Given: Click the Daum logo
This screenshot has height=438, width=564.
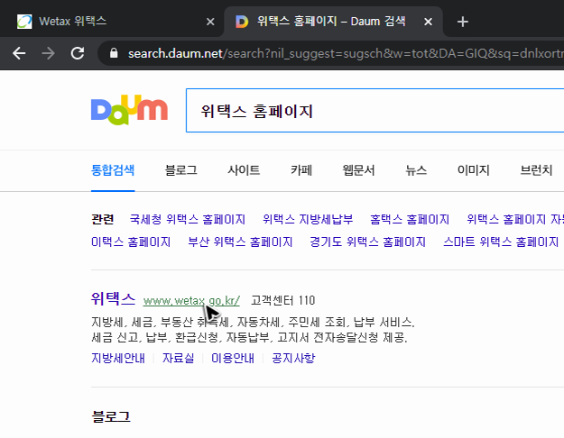Looking at the screenshot, I should pos(129,110).
